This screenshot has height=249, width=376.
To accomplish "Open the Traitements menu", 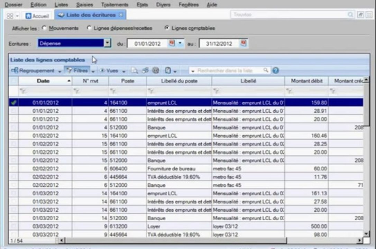I will click(x=114, y=4).
